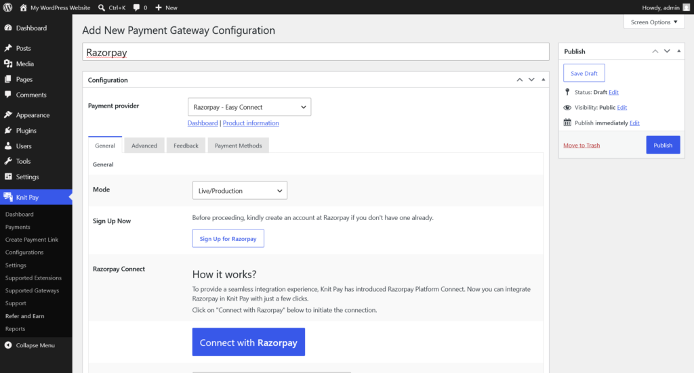This screenshot has width=694, height=373.
Task: Click the visibility eye icon in Publish box
Action: [x=567, y=108]
